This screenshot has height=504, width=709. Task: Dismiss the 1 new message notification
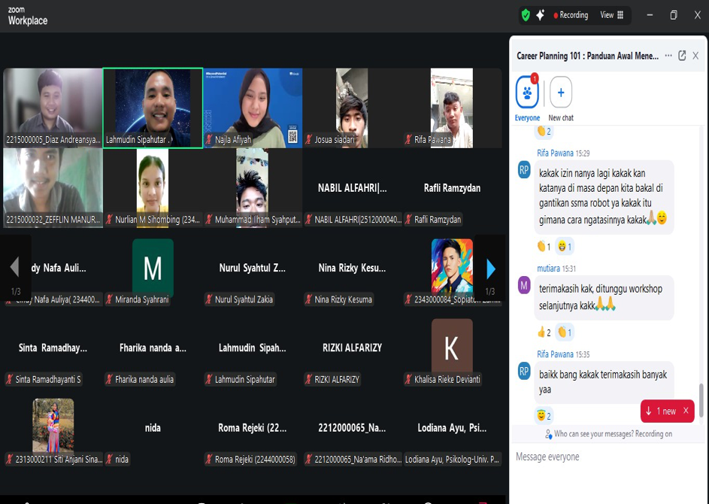pyautogui.click(x=686, y=411)
